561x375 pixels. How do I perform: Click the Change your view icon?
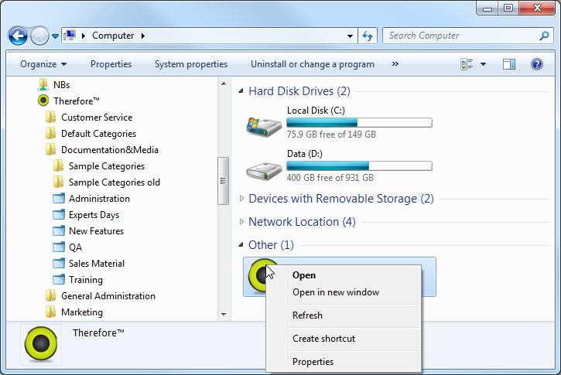coord(467,64)
